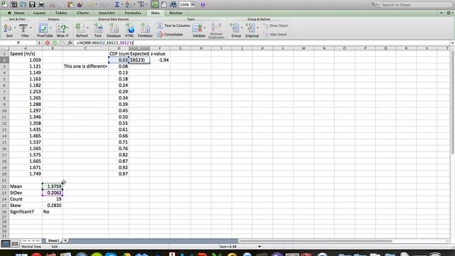This screenshot has width=455, height=256.
Task: Open the fx formula builder
Action: tap(70, 43)
